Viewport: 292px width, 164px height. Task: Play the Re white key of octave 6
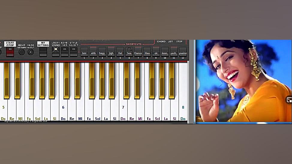pyautogui.click(x=72, y=111)
